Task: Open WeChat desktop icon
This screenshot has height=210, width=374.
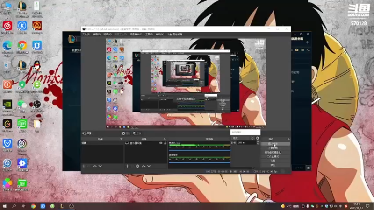Action: coord(22,106)
